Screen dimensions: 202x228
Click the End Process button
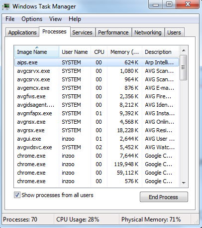pyautogui.click(x=164, y=197)
